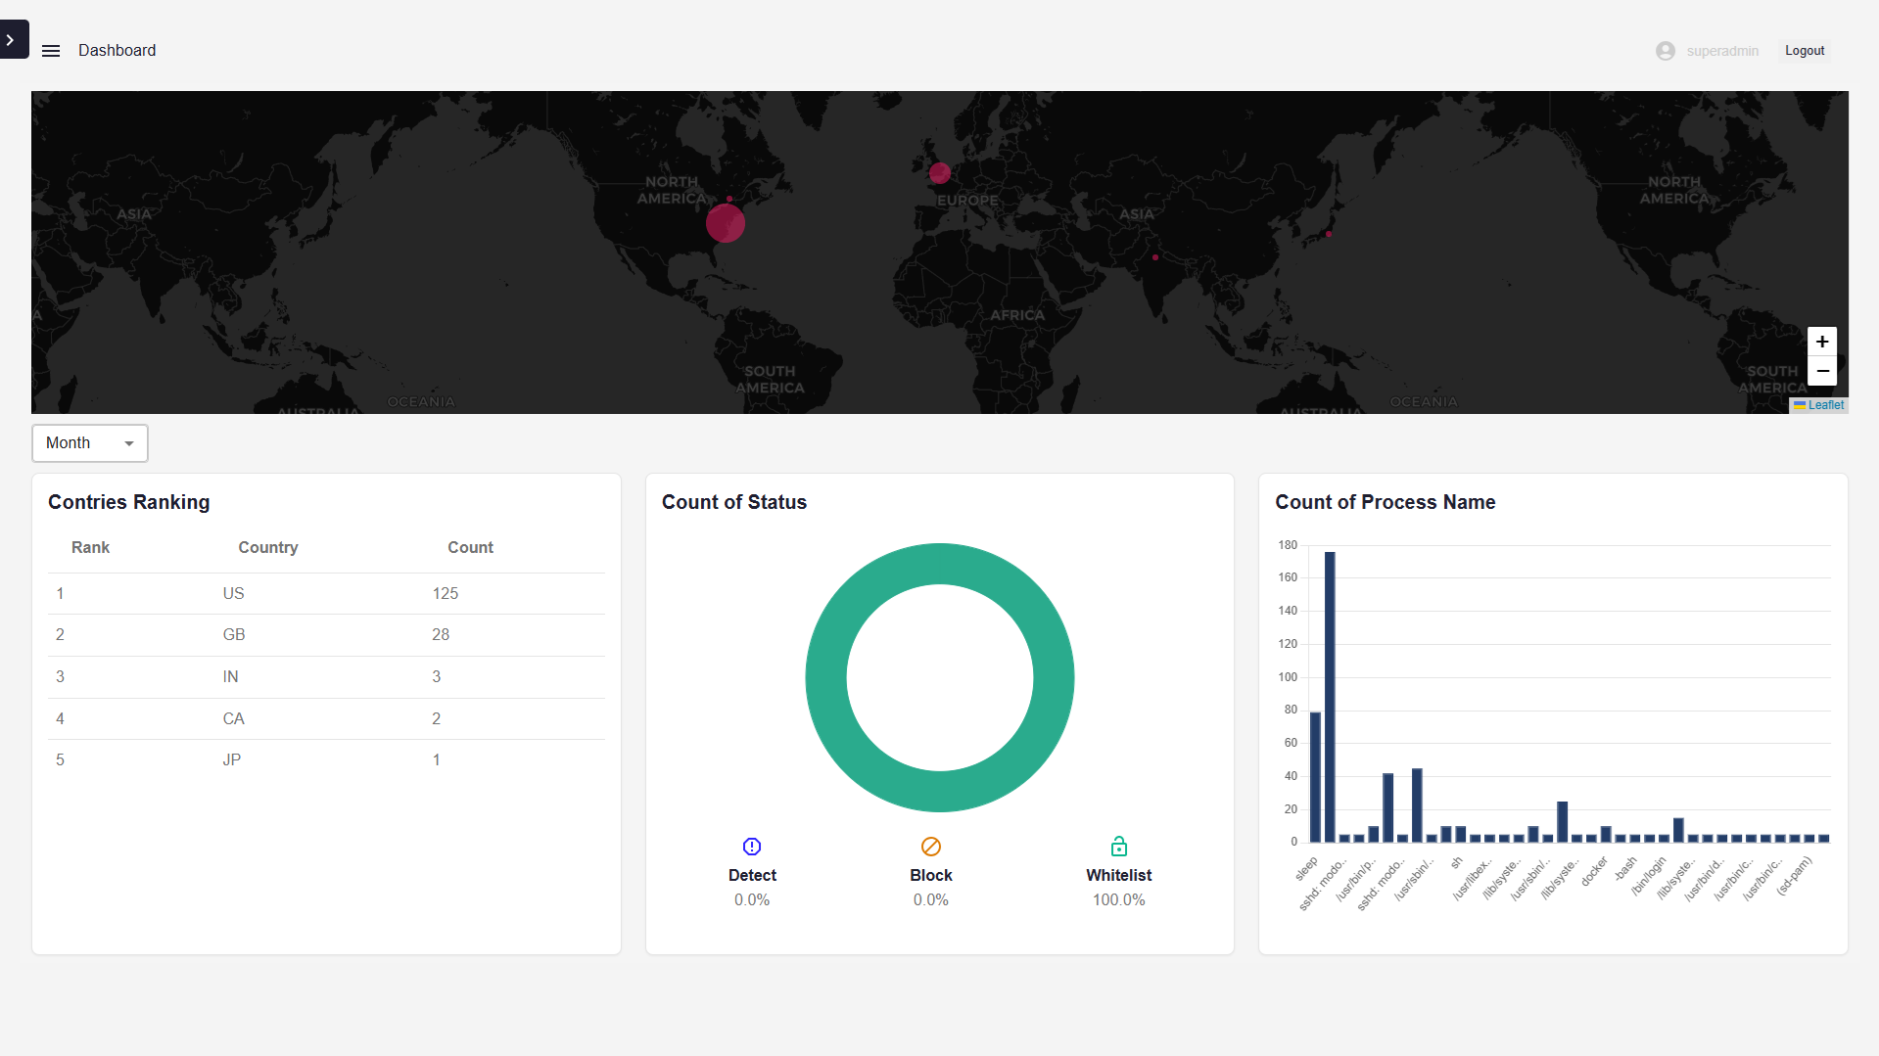Expand the collapsed sidebar chevron
This screenshot has width=1879, height=1056.
tap(12, 40)
